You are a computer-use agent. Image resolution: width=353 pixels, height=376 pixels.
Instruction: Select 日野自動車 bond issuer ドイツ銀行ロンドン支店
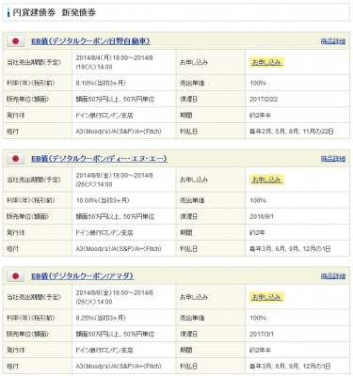pyautogui.click(x=104, y=116)
